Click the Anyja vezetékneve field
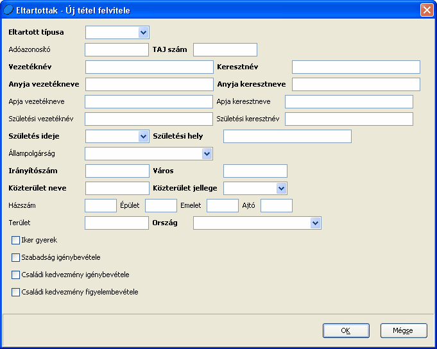 [150, 85]
